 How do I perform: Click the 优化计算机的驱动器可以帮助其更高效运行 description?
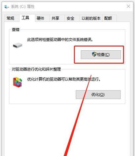[64, 79]
